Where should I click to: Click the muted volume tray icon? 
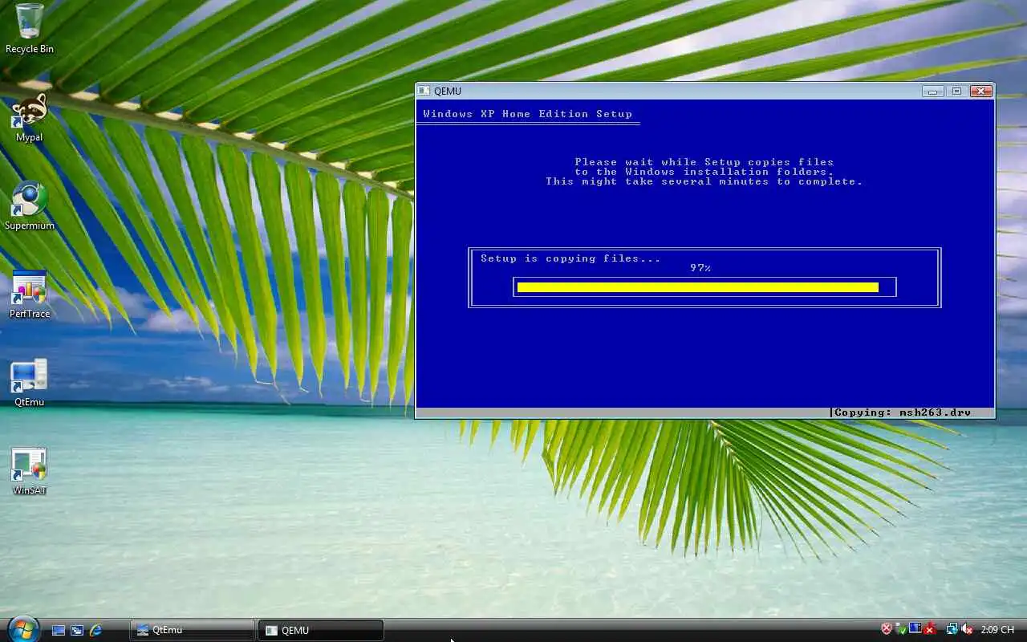967,629
